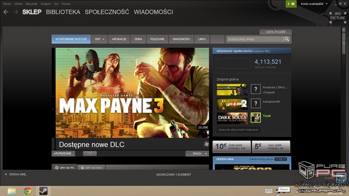Screen dimensions: 349x196
Task: Open Chrome from the taskbar
Action: tap(28, 191)
